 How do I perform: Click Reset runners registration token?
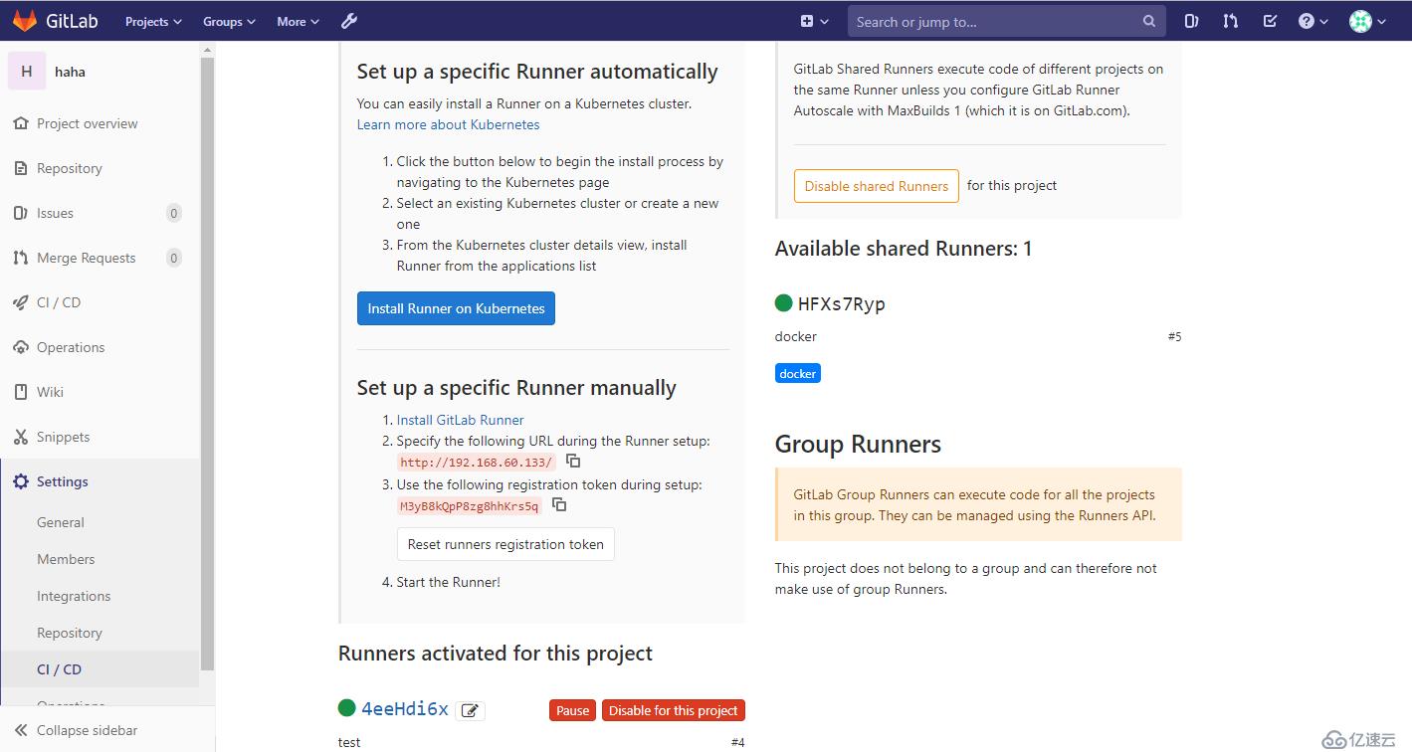pos(505,544)
